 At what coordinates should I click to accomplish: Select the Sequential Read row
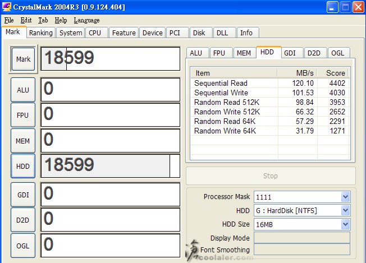pyautogui.click(x=269, y=83)
